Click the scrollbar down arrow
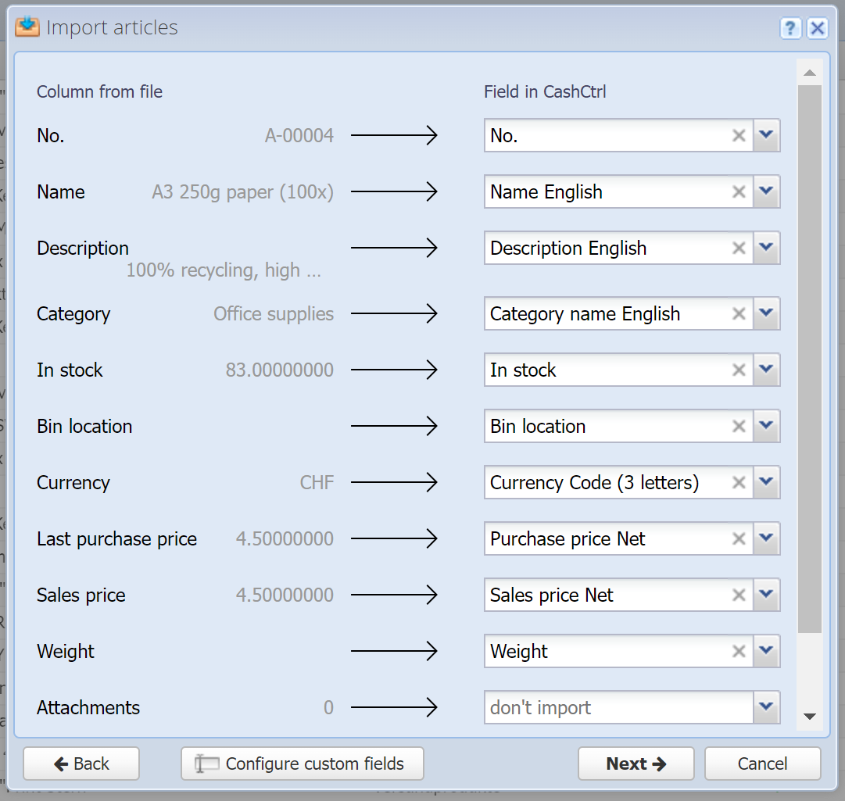The image size is (845, 801). click(809, 717)
